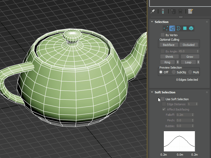This screenshot has width=211, height=158.
Task: Enable Use Soft Selection checkbox
Action: pyautogui.click(x=163, y=99)
